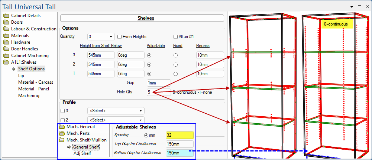The image size is (372, 160).
Task: Click the Labour & Construction folder icon
Action: (x=6, y=29)
